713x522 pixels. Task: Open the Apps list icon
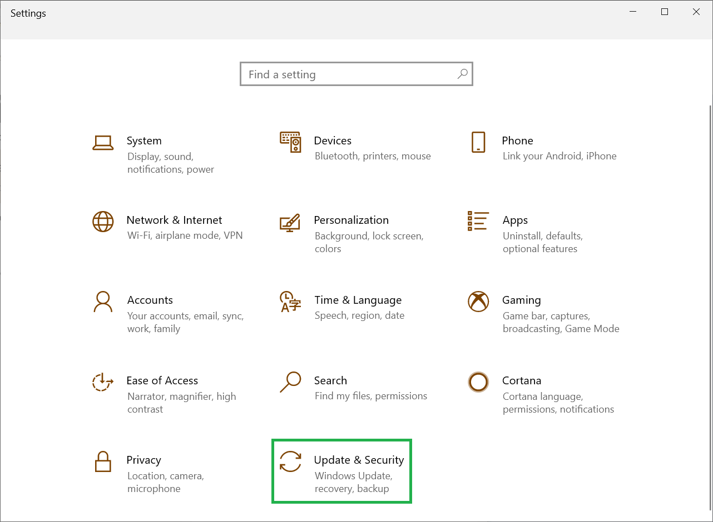click(478, 221)
